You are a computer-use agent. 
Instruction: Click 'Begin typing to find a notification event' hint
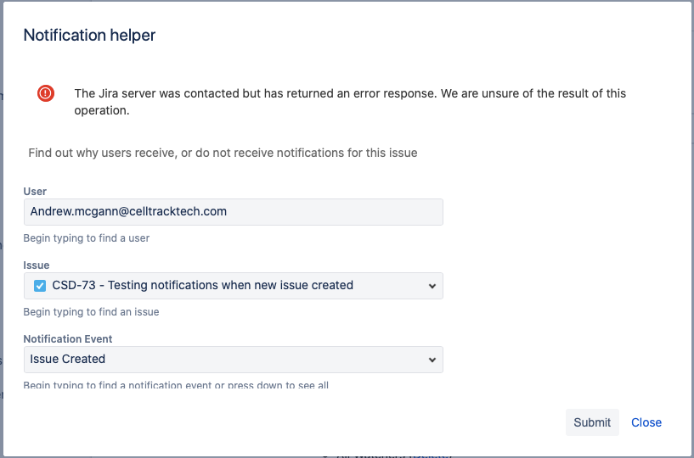176,385
